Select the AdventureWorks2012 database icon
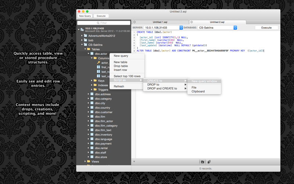This screenshot has height=184, width=294. click(x=85, y=36)
